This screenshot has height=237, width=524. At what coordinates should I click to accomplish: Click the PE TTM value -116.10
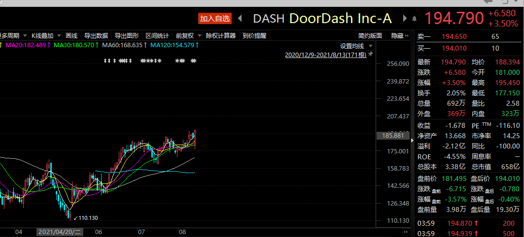(508, 126)
